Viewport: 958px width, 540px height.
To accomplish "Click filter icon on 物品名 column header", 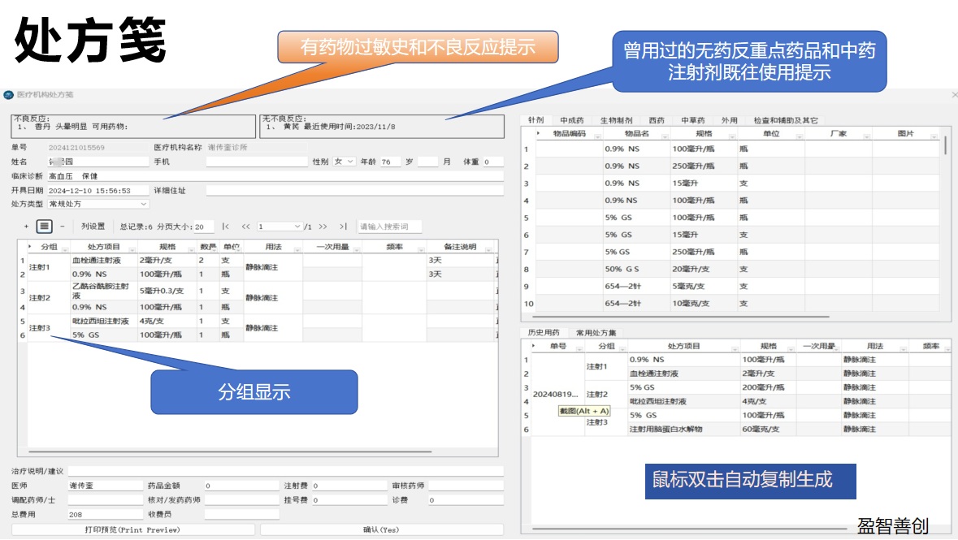I will point(665,136).
